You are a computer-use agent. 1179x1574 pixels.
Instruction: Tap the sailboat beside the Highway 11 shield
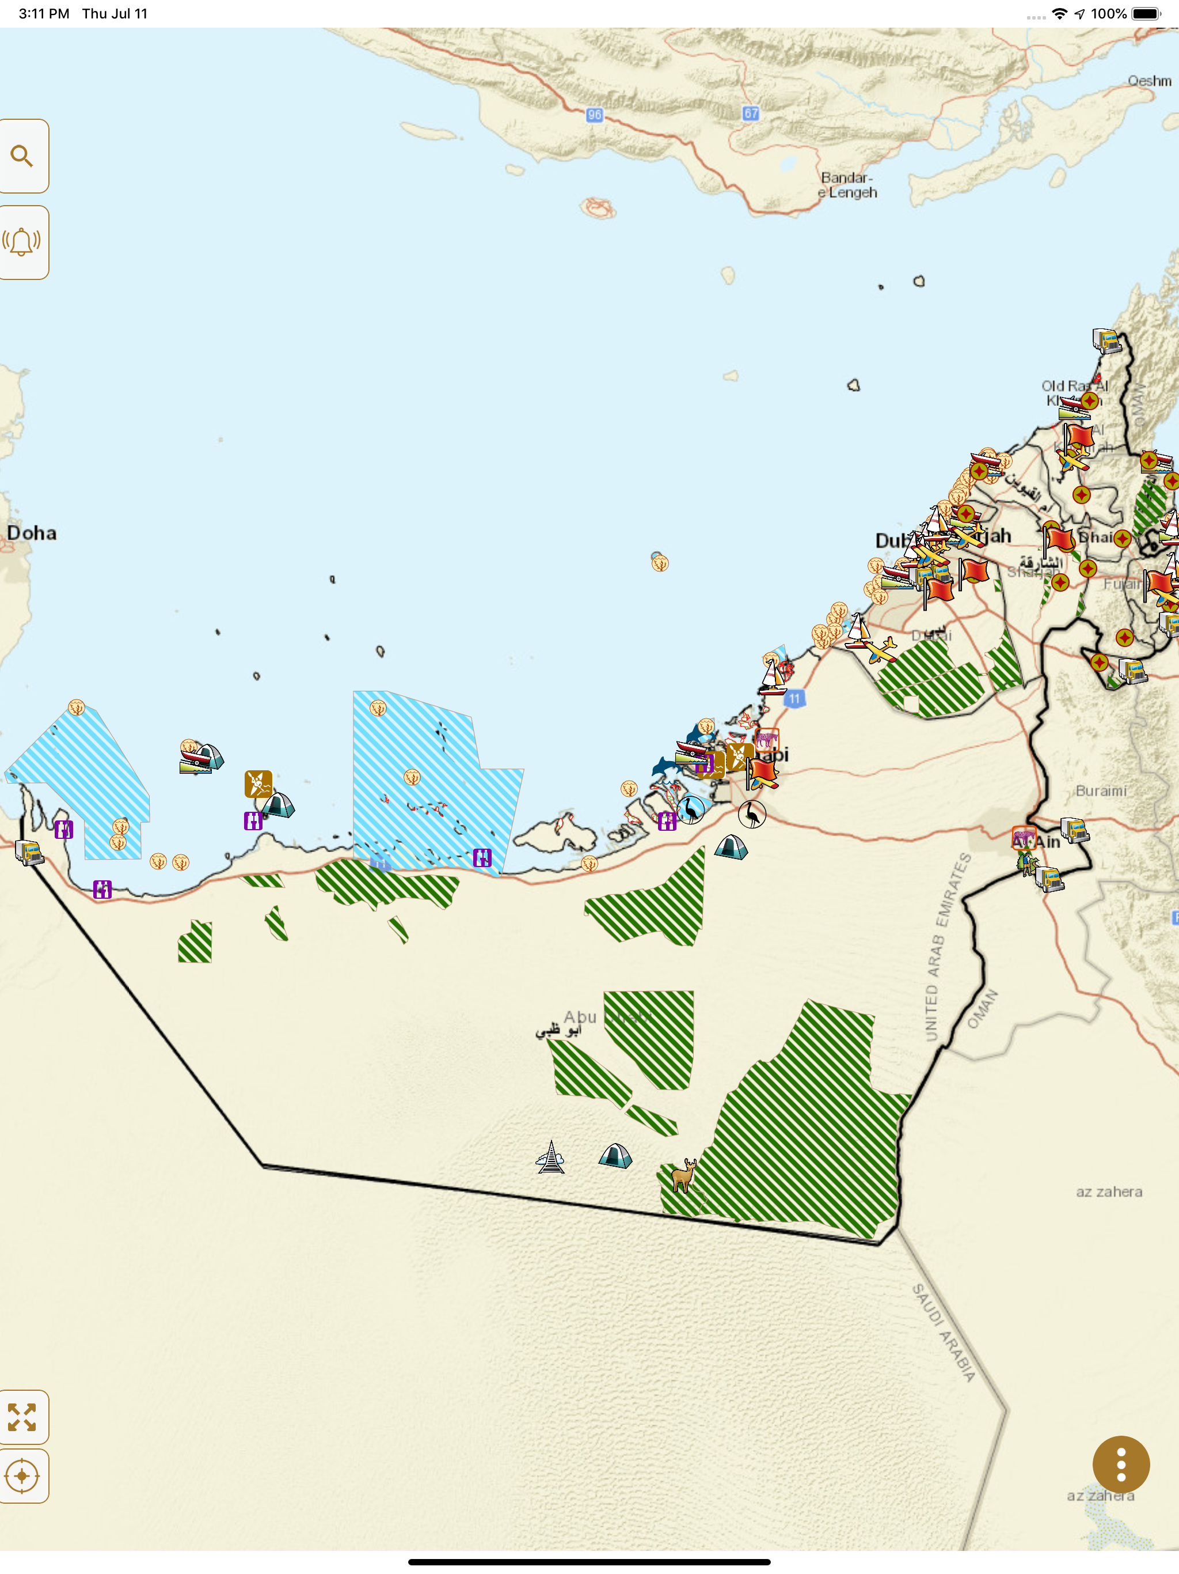[772, 678]
